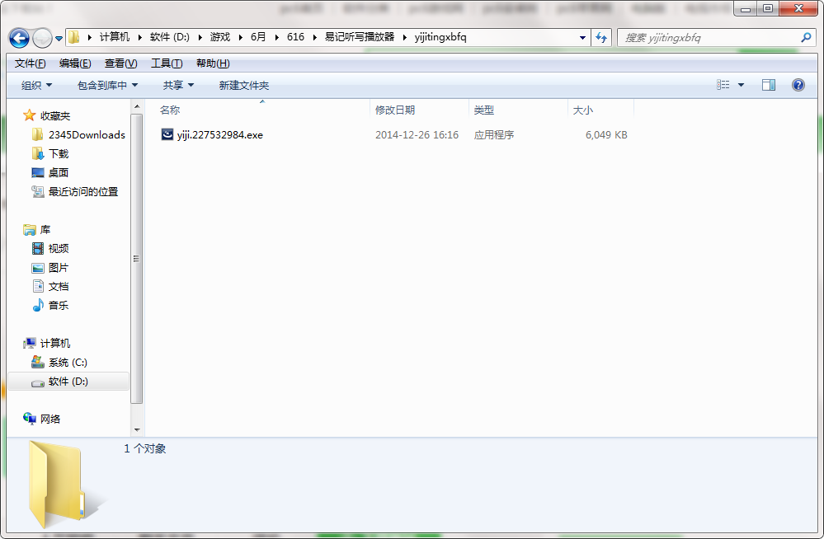Open the 系统 (C:) drive
Viewport: 824px width, 539px height.
68,363
